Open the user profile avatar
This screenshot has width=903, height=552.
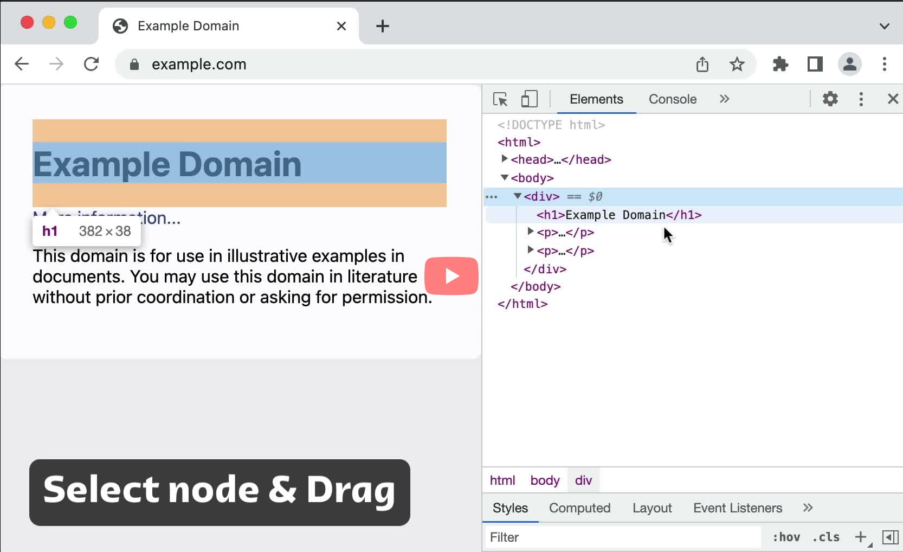(850, 64)
